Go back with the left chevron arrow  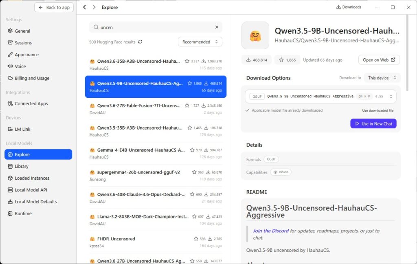point(85,7)
